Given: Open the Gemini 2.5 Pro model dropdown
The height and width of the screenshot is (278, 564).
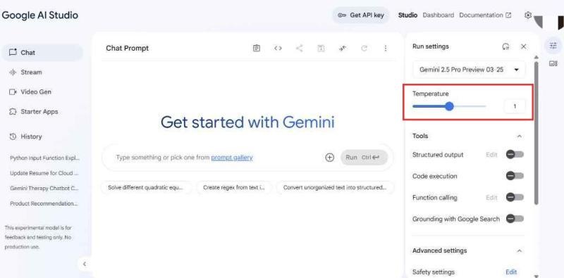Looking at the screenshot, I should [x=469, y=70].
